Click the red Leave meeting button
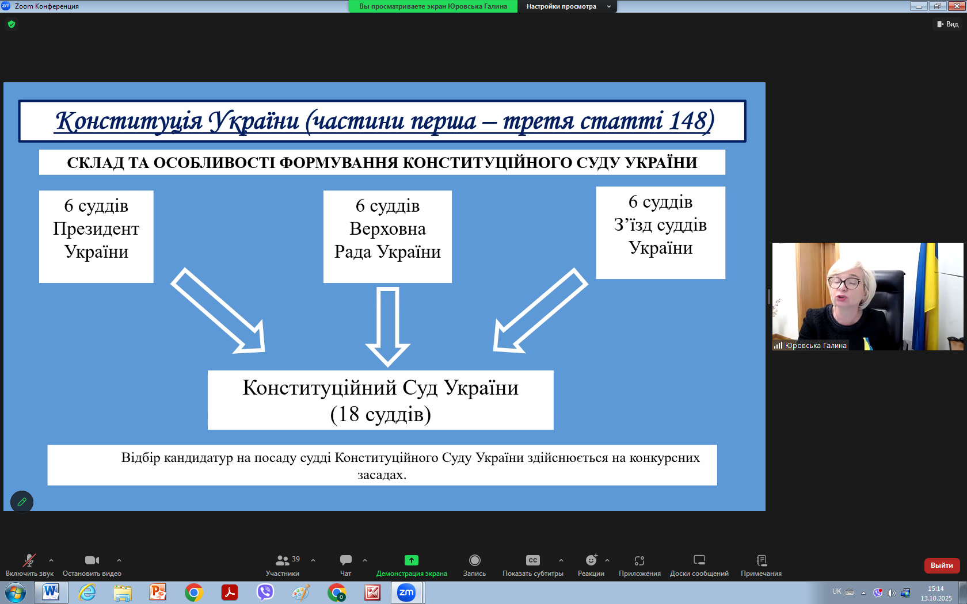 [x=942, y=565]
